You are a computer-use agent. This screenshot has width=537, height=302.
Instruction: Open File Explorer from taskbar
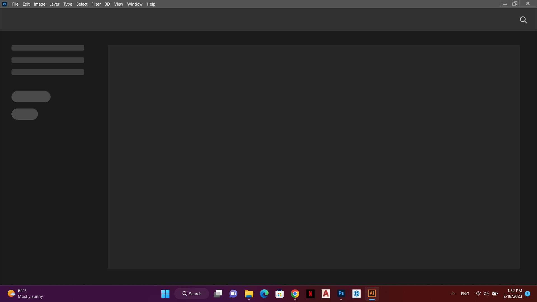(249, 294)
